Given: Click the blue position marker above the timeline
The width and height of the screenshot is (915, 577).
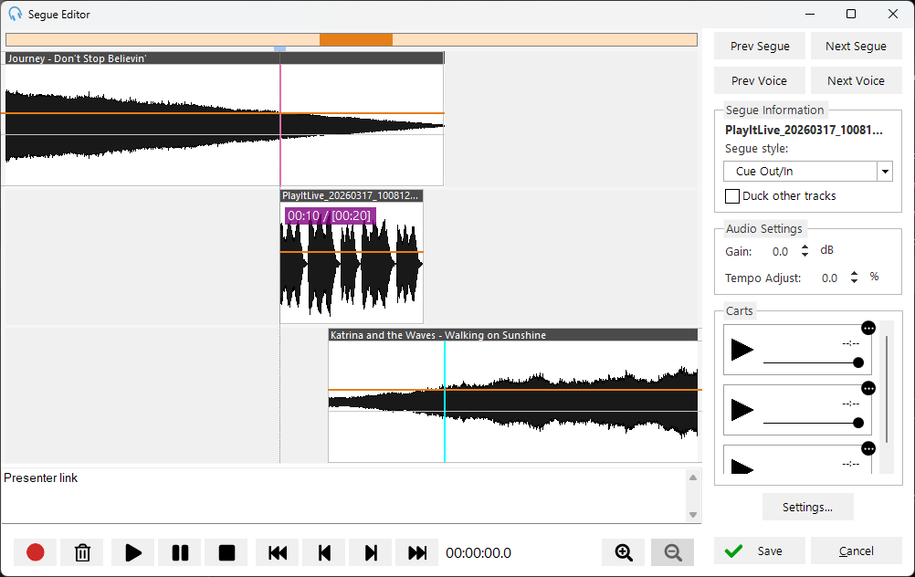Looking at the screenshot, I should coord(280,49).
